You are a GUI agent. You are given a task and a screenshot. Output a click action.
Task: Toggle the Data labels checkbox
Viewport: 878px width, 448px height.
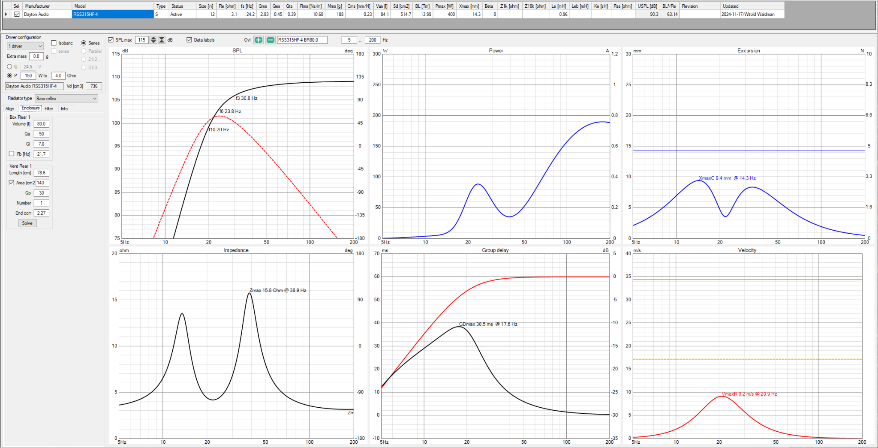pos(189,40)
